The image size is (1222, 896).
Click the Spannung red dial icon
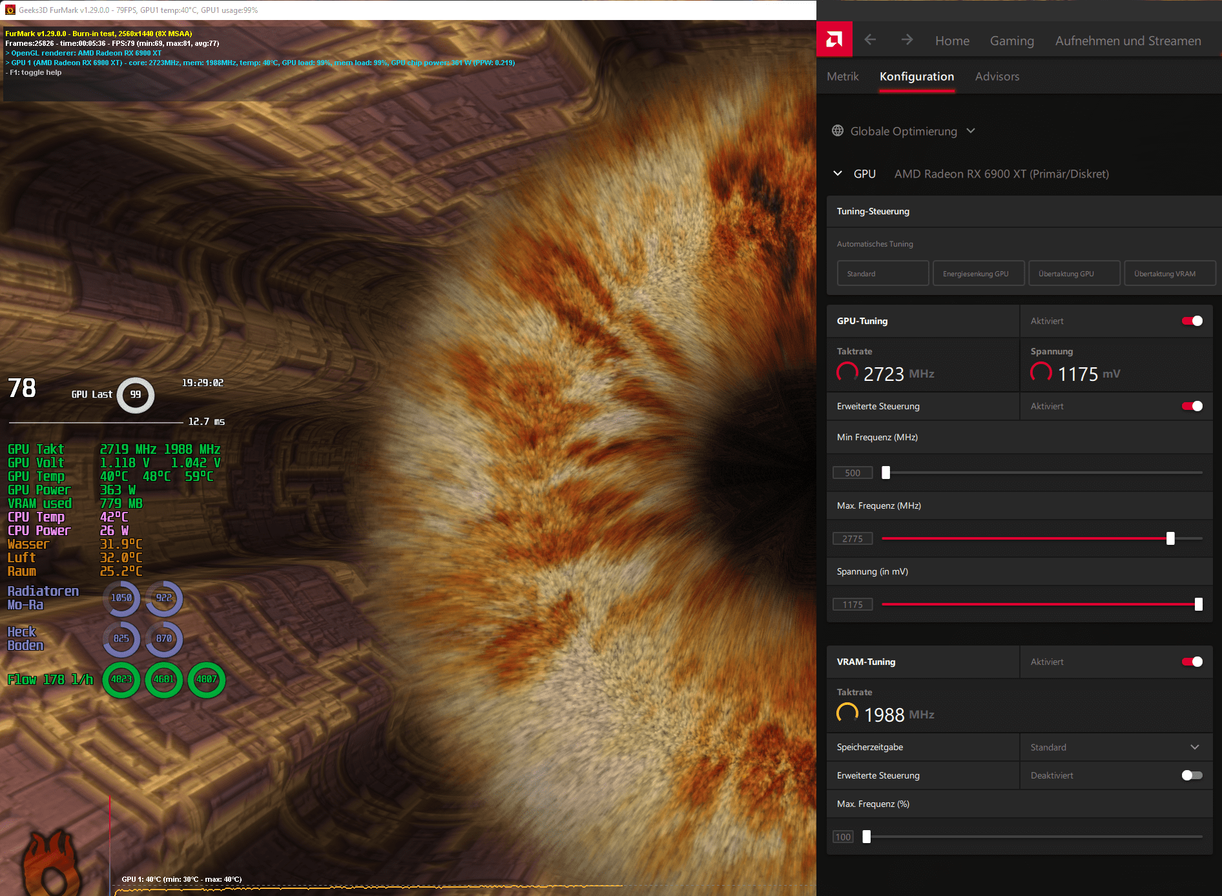(x=1041, y=372)
